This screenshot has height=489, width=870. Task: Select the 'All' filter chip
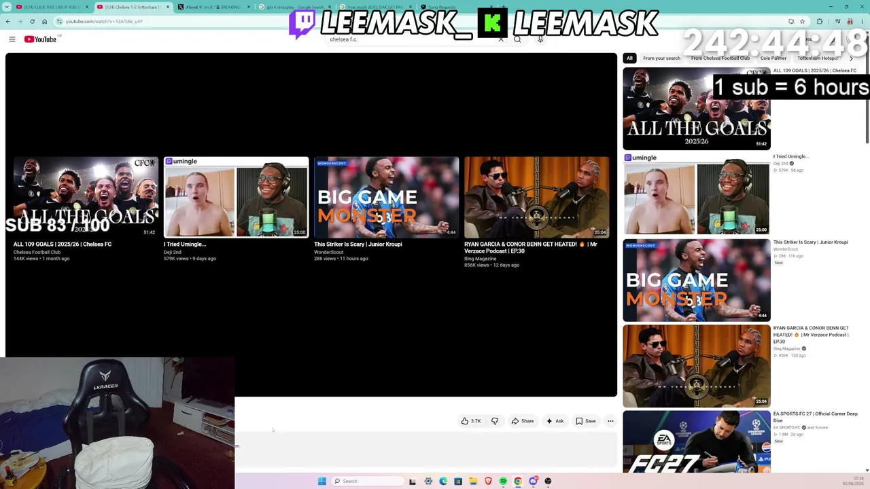[629, 58]
